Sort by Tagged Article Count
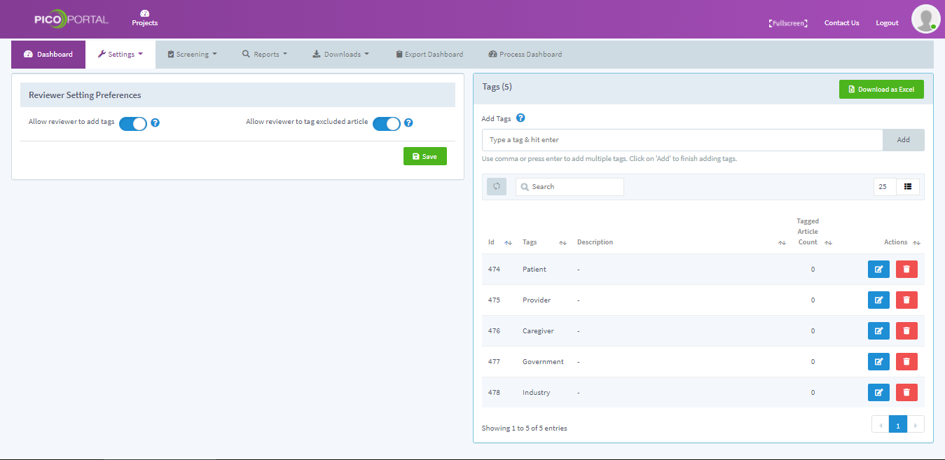This screenshot has width=945, height=460. (828, 243)
